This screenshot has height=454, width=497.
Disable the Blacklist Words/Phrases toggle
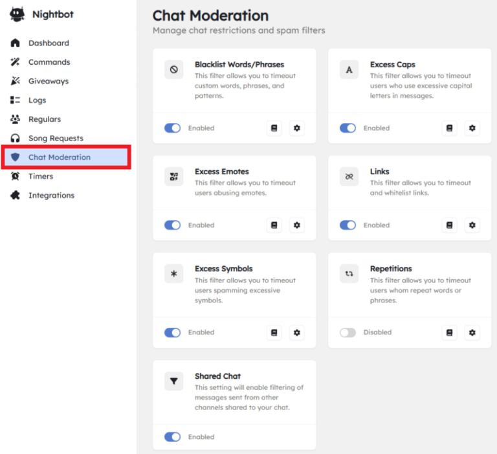[x=172, y=128]
